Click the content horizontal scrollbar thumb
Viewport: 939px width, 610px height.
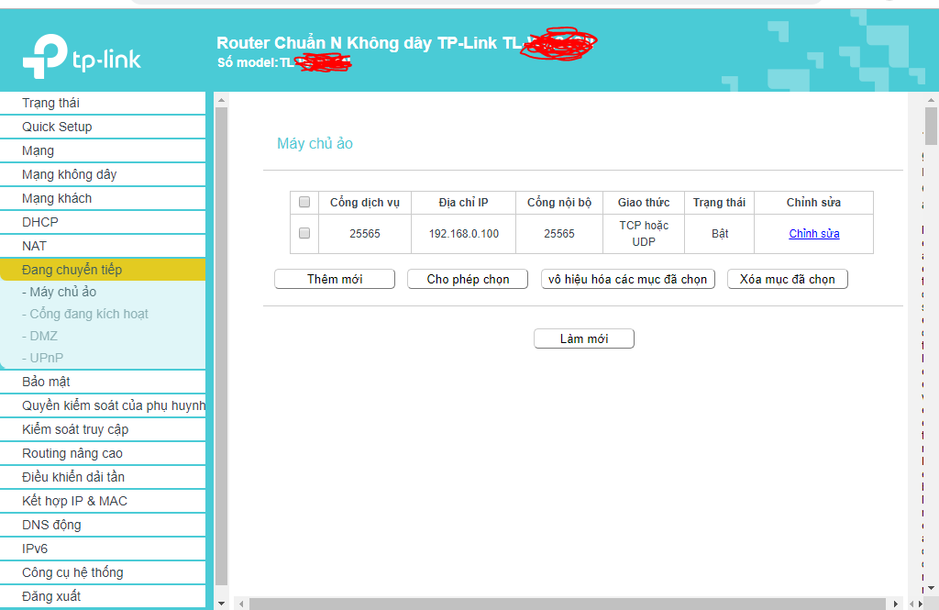click(x=567, y=604)
